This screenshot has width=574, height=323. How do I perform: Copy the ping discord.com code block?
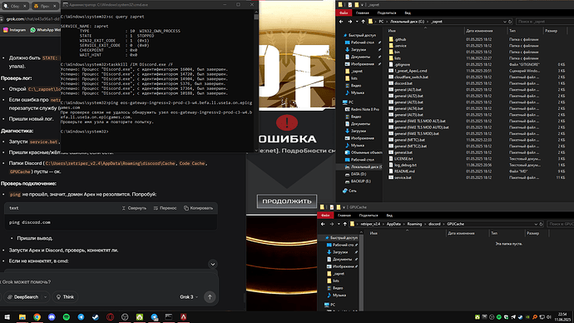click(198, 208)
